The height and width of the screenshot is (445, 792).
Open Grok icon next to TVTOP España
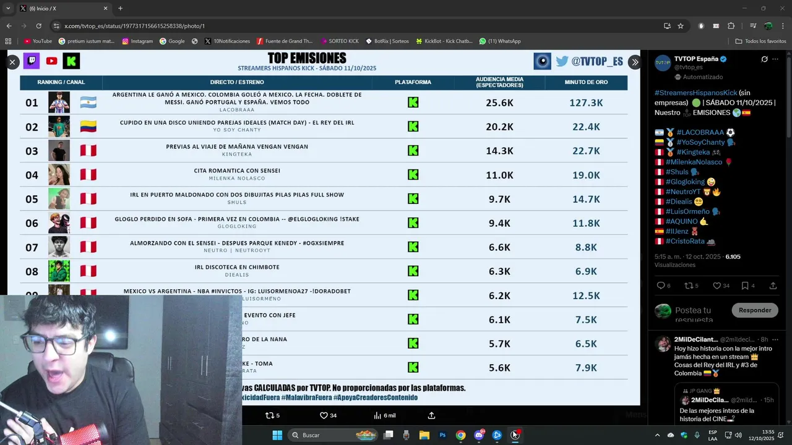point(764,59)
